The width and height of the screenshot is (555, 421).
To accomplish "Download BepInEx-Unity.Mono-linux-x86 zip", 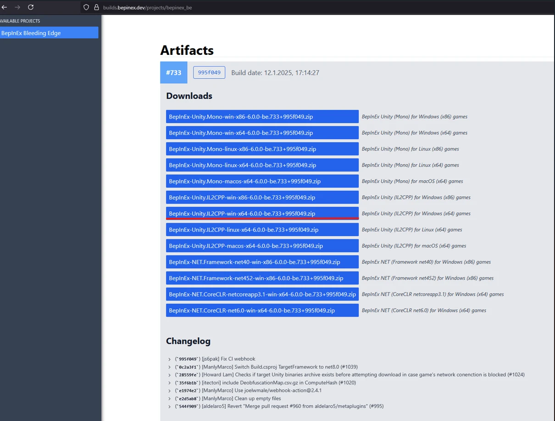I will (x=262, y=149).
